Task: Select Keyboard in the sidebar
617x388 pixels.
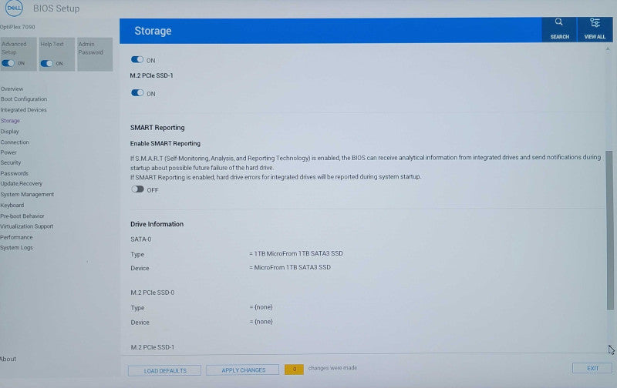Action: (x=12, y=205)
